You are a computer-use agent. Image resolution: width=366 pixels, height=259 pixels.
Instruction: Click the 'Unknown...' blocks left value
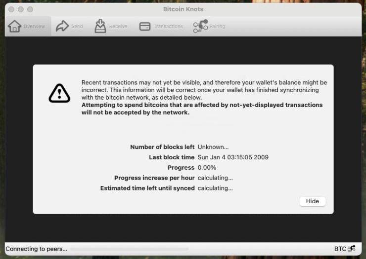[213, 147]
